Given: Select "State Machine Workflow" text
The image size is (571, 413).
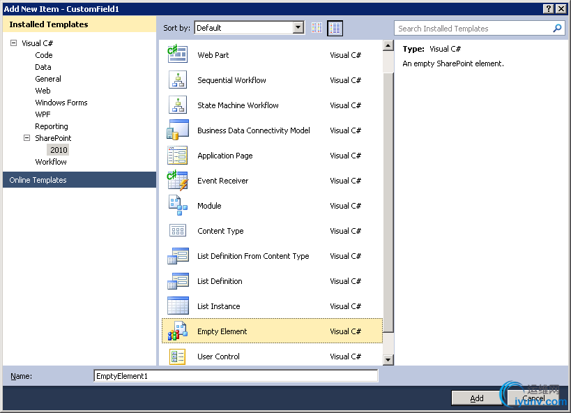Looking at the screenshot, I should tap(238, 105).
